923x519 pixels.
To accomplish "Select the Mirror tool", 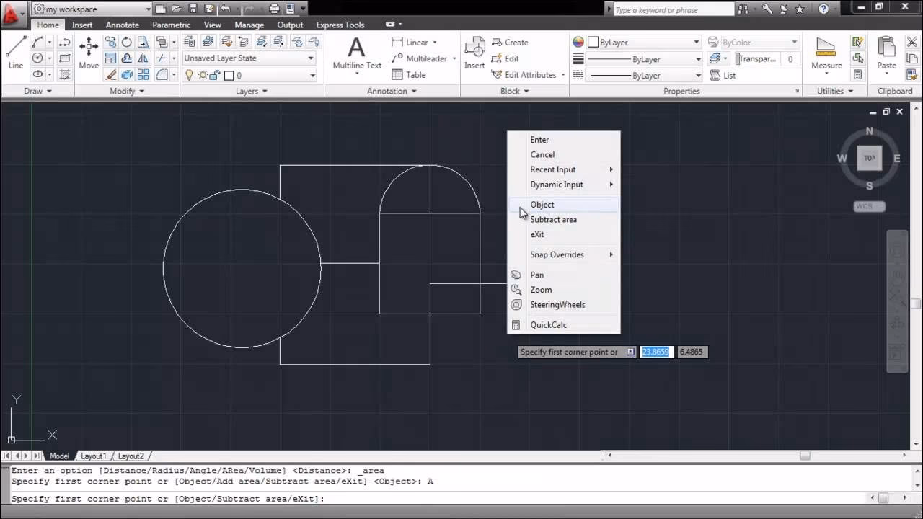I will [143, 58].
